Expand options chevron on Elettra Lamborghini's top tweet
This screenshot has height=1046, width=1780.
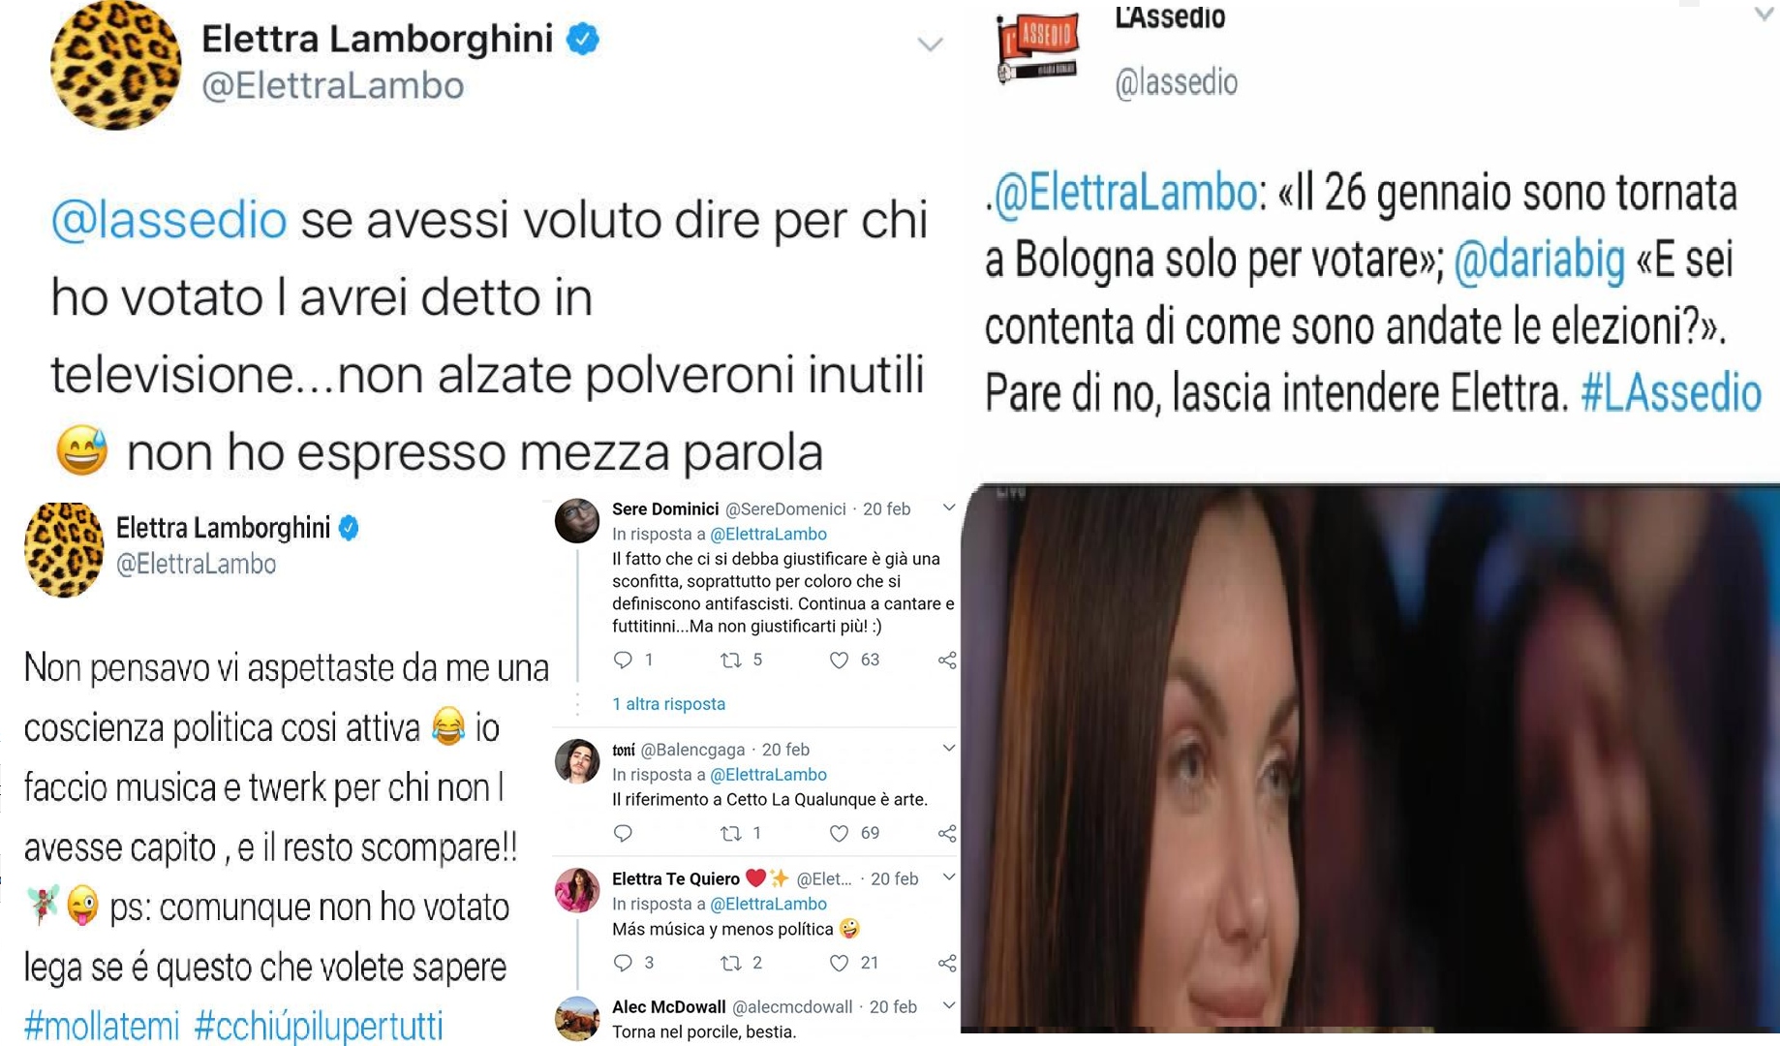click(x=930, y=45)
